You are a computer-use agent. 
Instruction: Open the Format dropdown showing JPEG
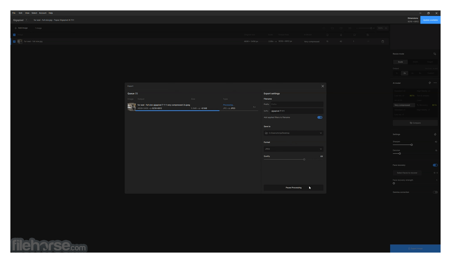click(x=293, y=149)
